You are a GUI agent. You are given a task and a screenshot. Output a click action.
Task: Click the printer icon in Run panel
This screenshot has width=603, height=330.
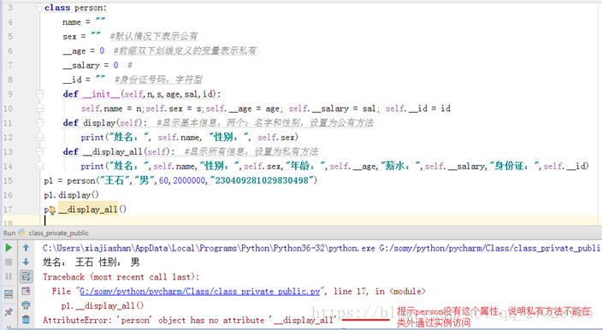tap(26, 305)
